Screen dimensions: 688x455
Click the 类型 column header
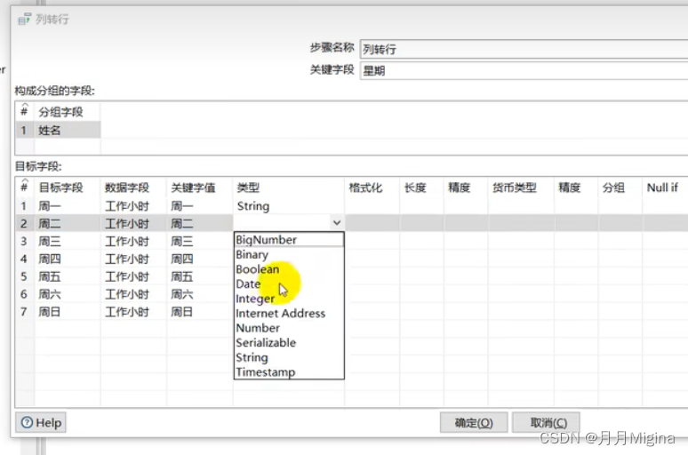(289, 188)
